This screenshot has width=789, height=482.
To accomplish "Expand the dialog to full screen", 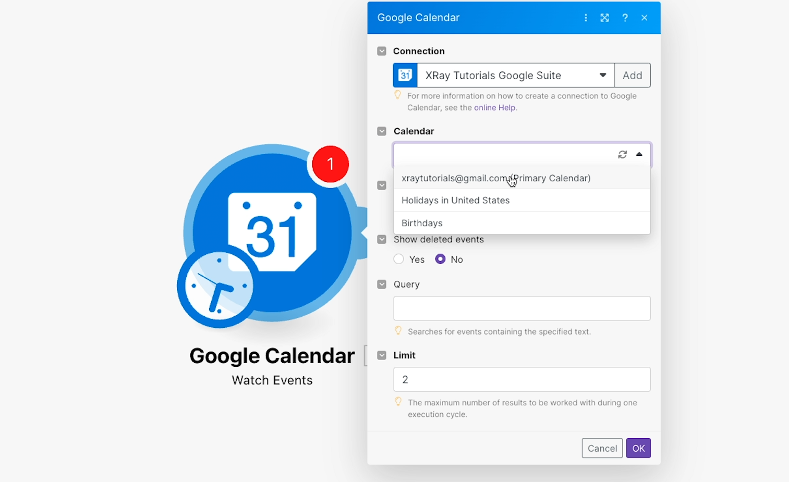I will pyautogui.click(x=604, y=18).
